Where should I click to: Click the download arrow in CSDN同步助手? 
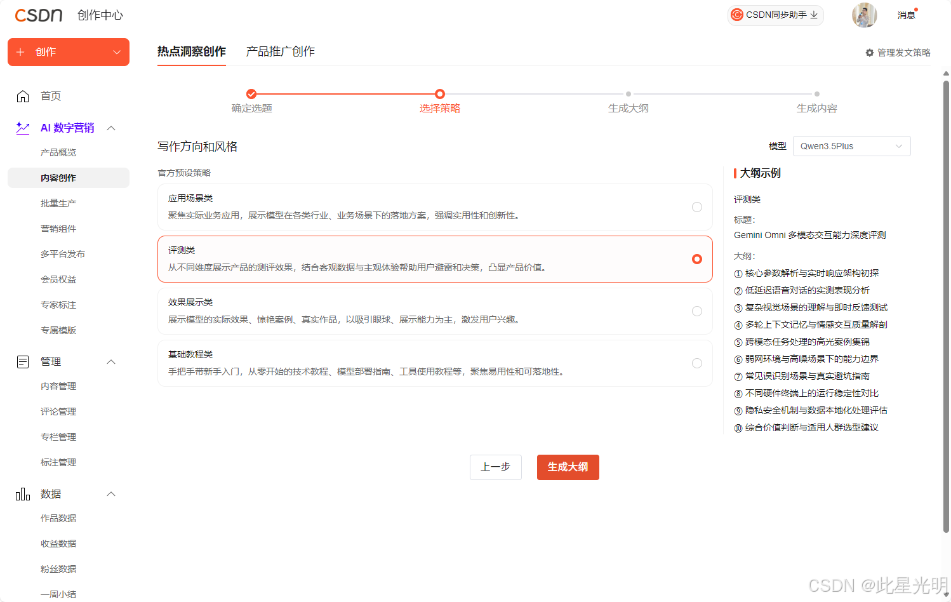click(x=814, y=15)
